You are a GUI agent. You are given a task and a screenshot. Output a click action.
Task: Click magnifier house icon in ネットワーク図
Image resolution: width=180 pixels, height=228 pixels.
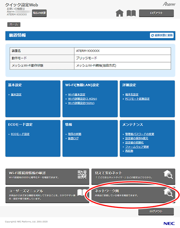point(168,193)
